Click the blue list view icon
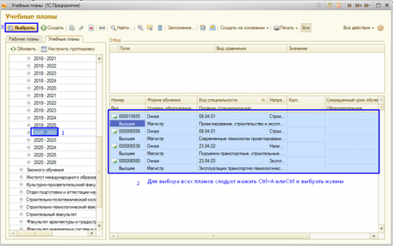The width and height of the screenshot is (393, 246). pos(160,28)
